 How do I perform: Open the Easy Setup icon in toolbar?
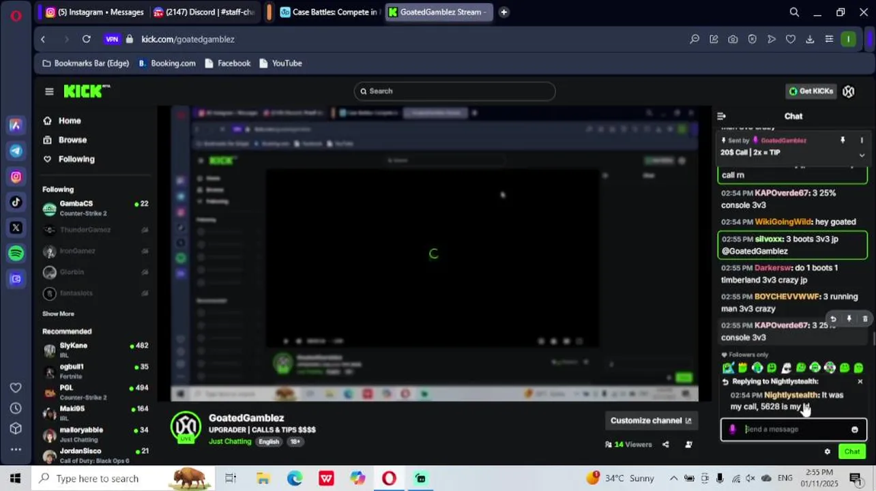point(829,39)
